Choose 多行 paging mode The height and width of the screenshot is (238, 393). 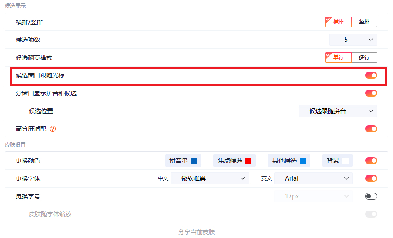(364, 57)
